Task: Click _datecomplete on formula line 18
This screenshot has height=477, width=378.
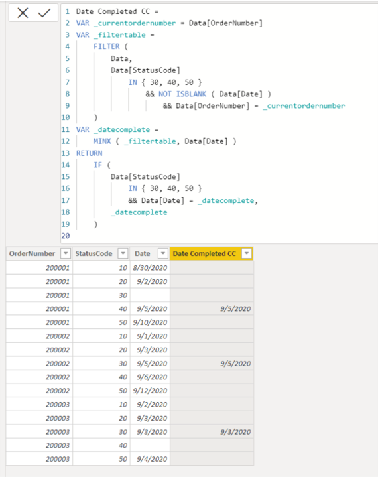Action: [139, 212]
